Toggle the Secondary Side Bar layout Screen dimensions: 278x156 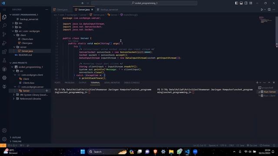246,3
